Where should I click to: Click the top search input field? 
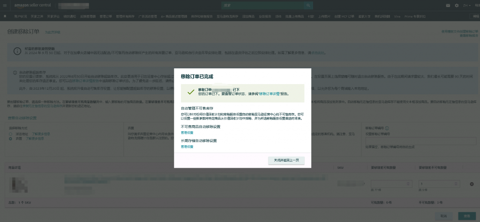263,6
